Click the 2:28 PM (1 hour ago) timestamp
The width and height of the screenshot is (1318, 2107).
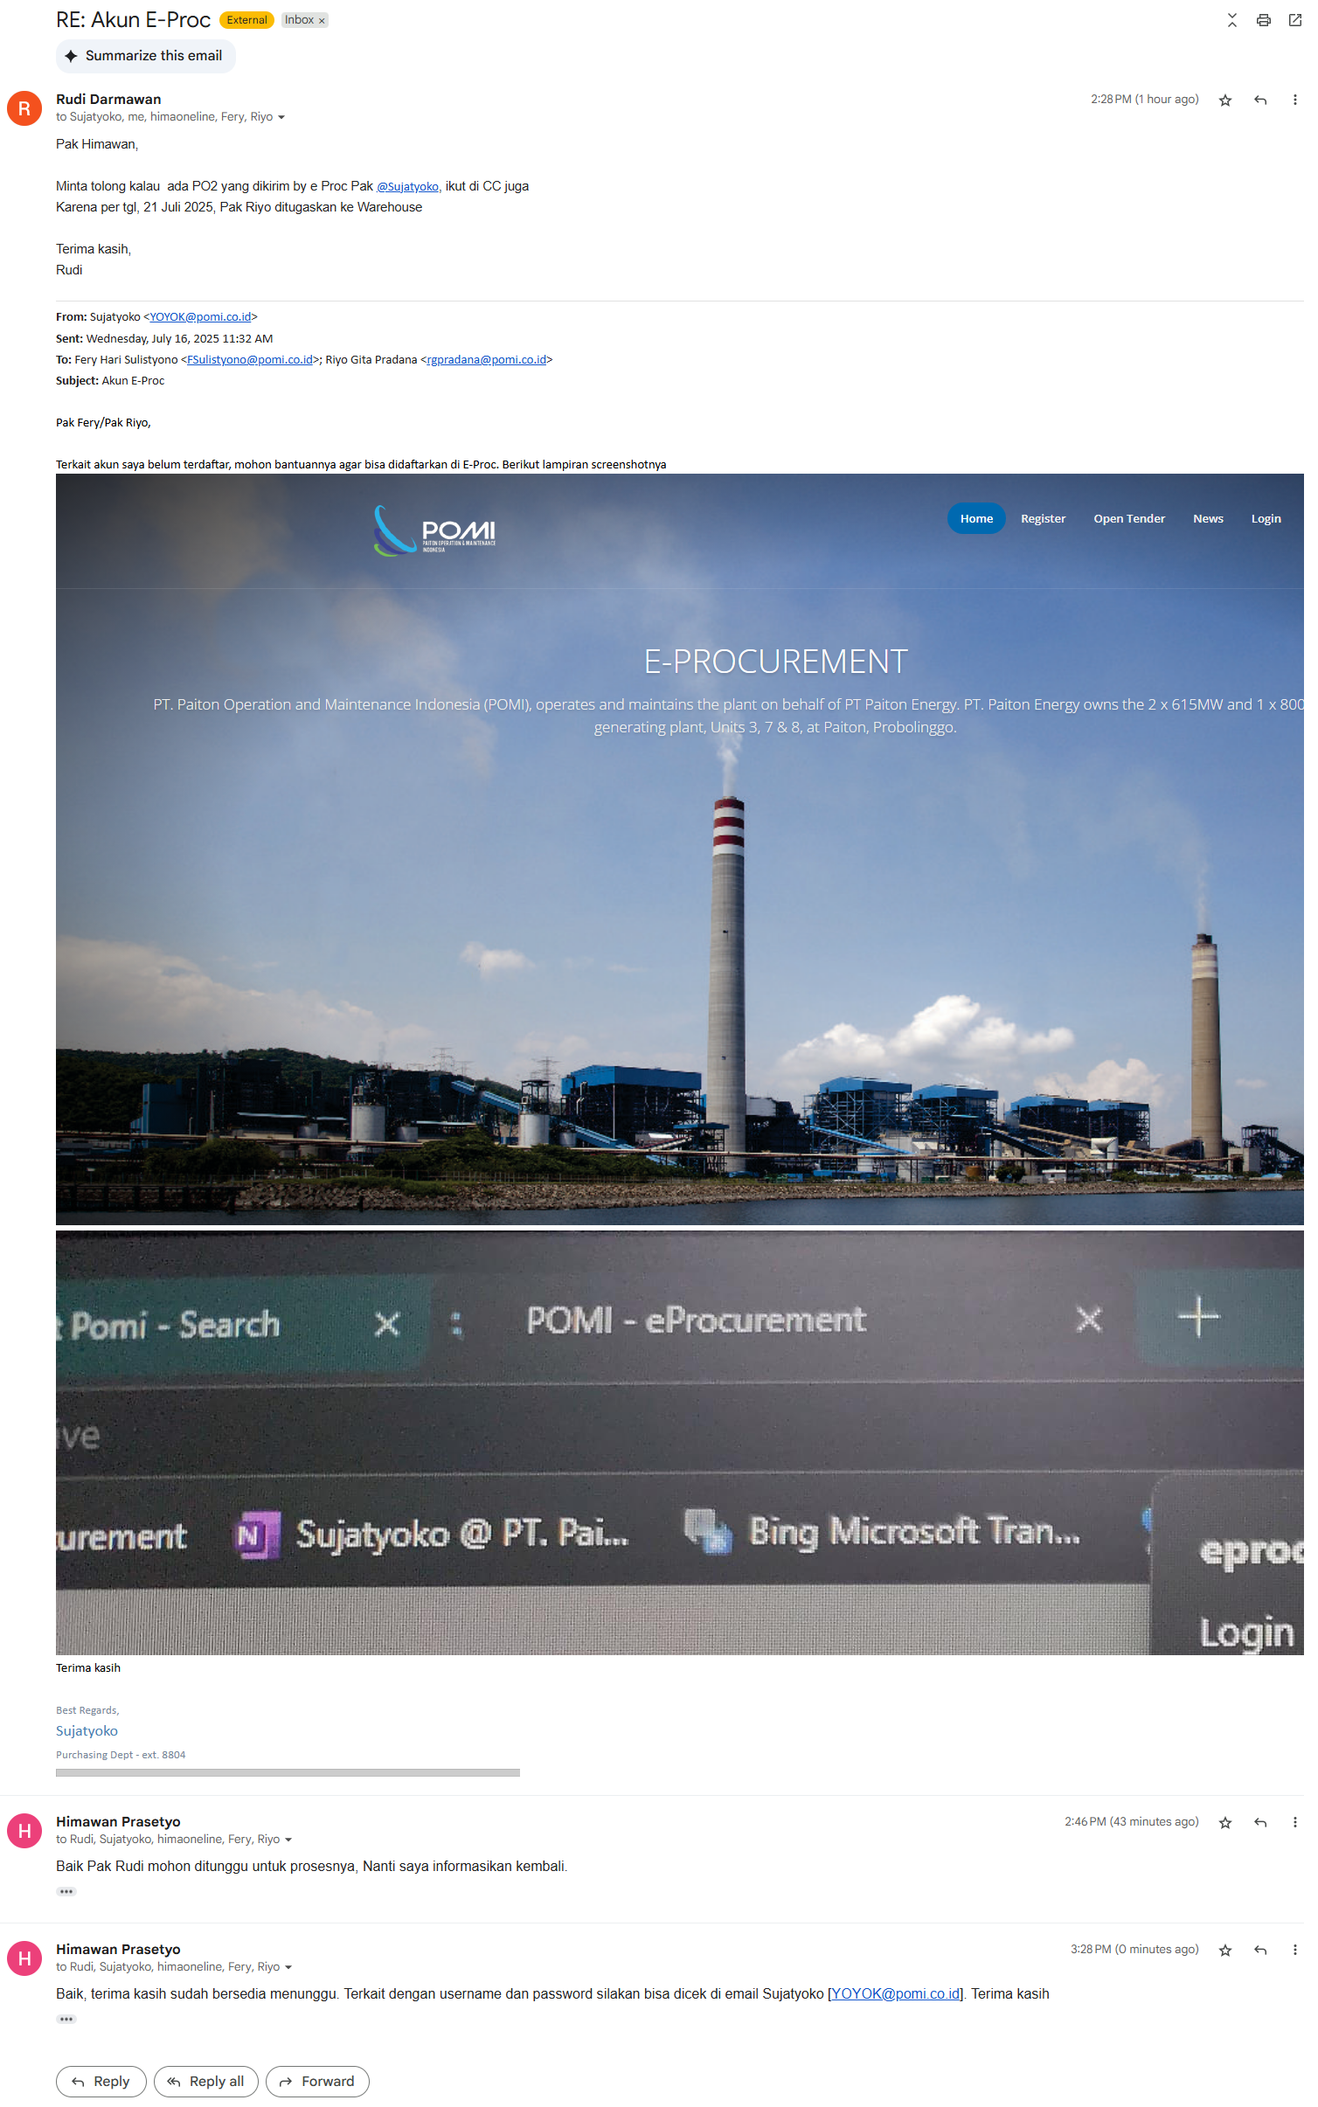coord(1145,100)
